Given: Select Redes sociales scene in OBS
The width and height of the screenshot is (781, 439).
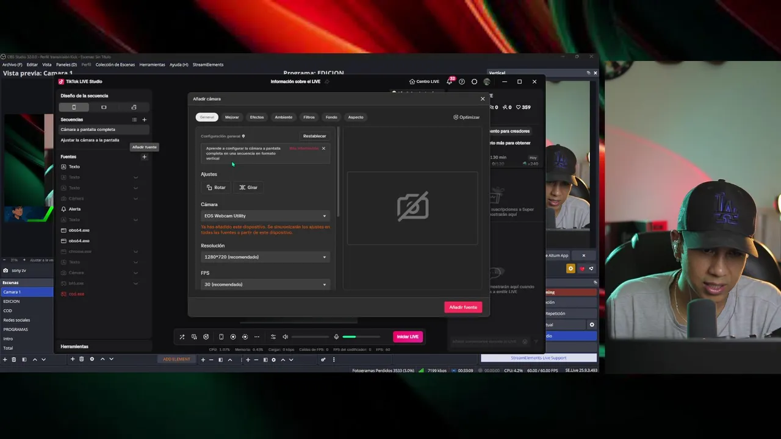Looking at the screenshot, I should [27, 320].
